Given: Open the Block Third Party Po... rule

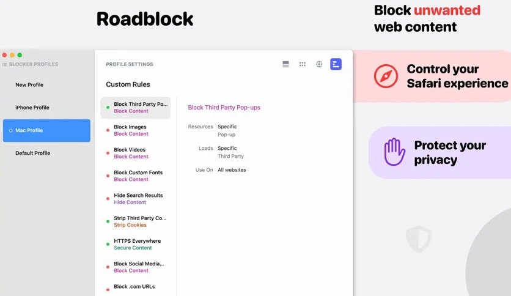Looking at the screenshot, I should click(136, 108).
